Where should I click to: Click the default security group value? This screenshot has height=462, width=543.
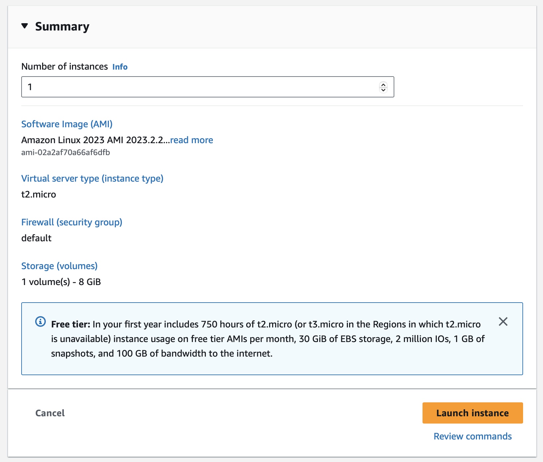point(36,238)
